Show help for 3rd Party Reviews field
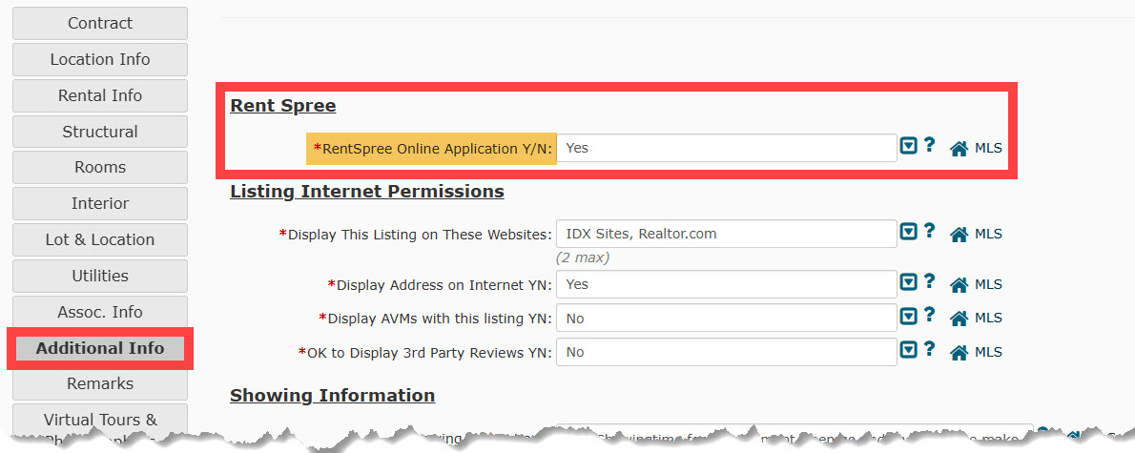Screen dimensions: 1135x453 click(930, 350)
